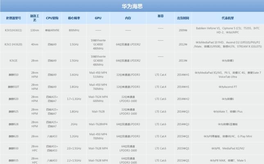Select the 华为P8青春版 models cell
This screenshot has height=164, width=264.
click(228, 137)
